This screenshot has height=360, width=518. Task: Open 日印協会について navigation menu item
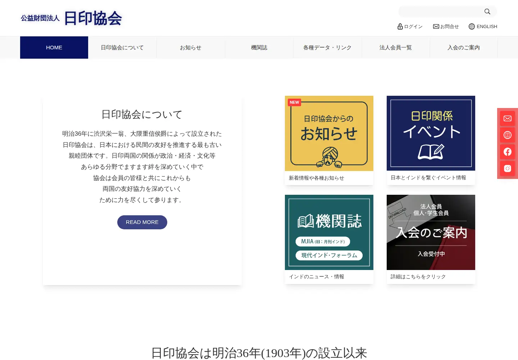tap(122, 48)
